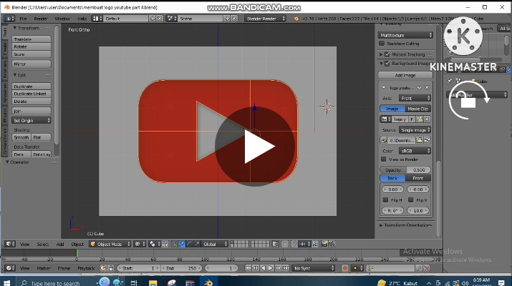Open the Window menu in top bar
The height and width of the screenshot is (286, 512).
62,19
